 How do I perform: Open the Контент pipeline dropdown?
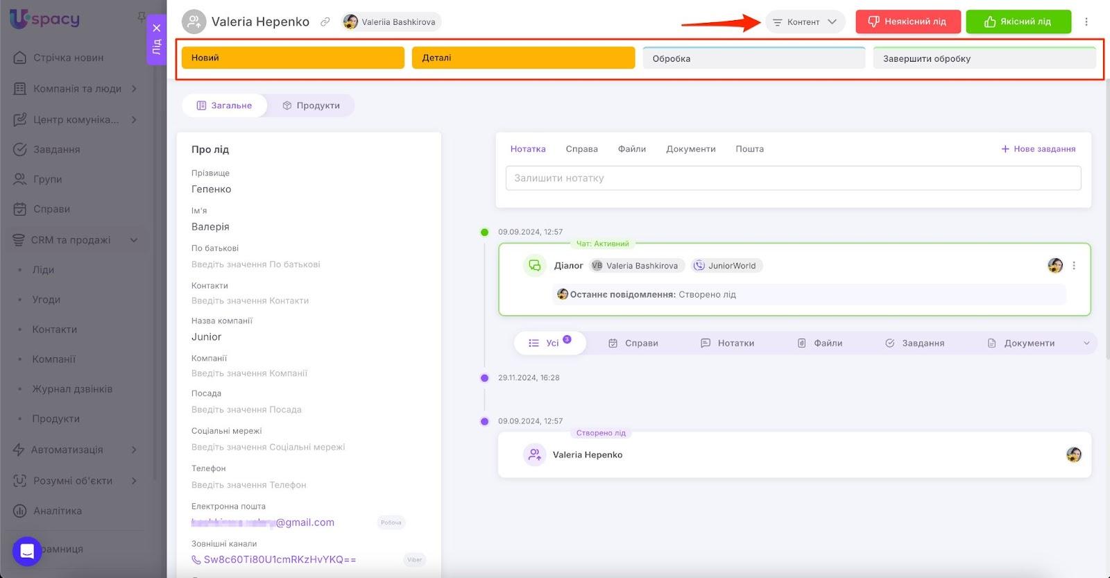805,22
